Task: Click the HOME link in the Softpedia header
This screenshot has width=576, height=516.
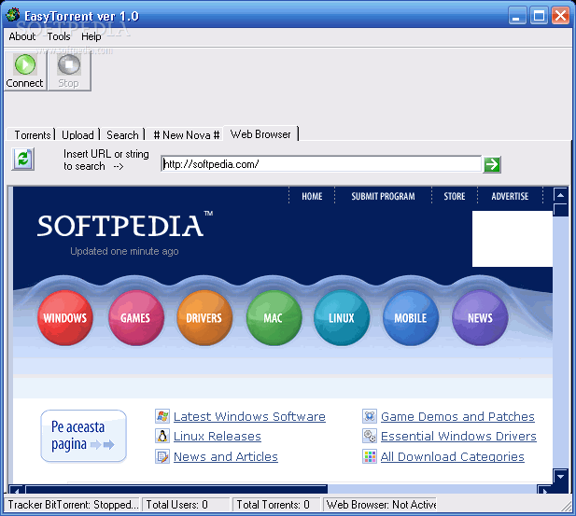Action: point(312,197)
